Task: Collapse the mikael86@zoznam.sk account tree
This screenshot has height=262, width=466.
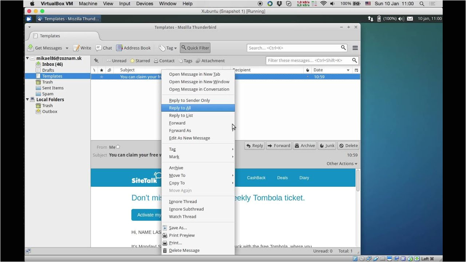Action: coord(27,58)
